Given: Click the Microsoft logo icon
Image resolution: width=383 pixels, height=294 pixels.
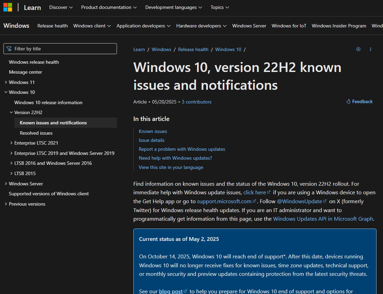Looking at the screenshot, I should point(8,7).
